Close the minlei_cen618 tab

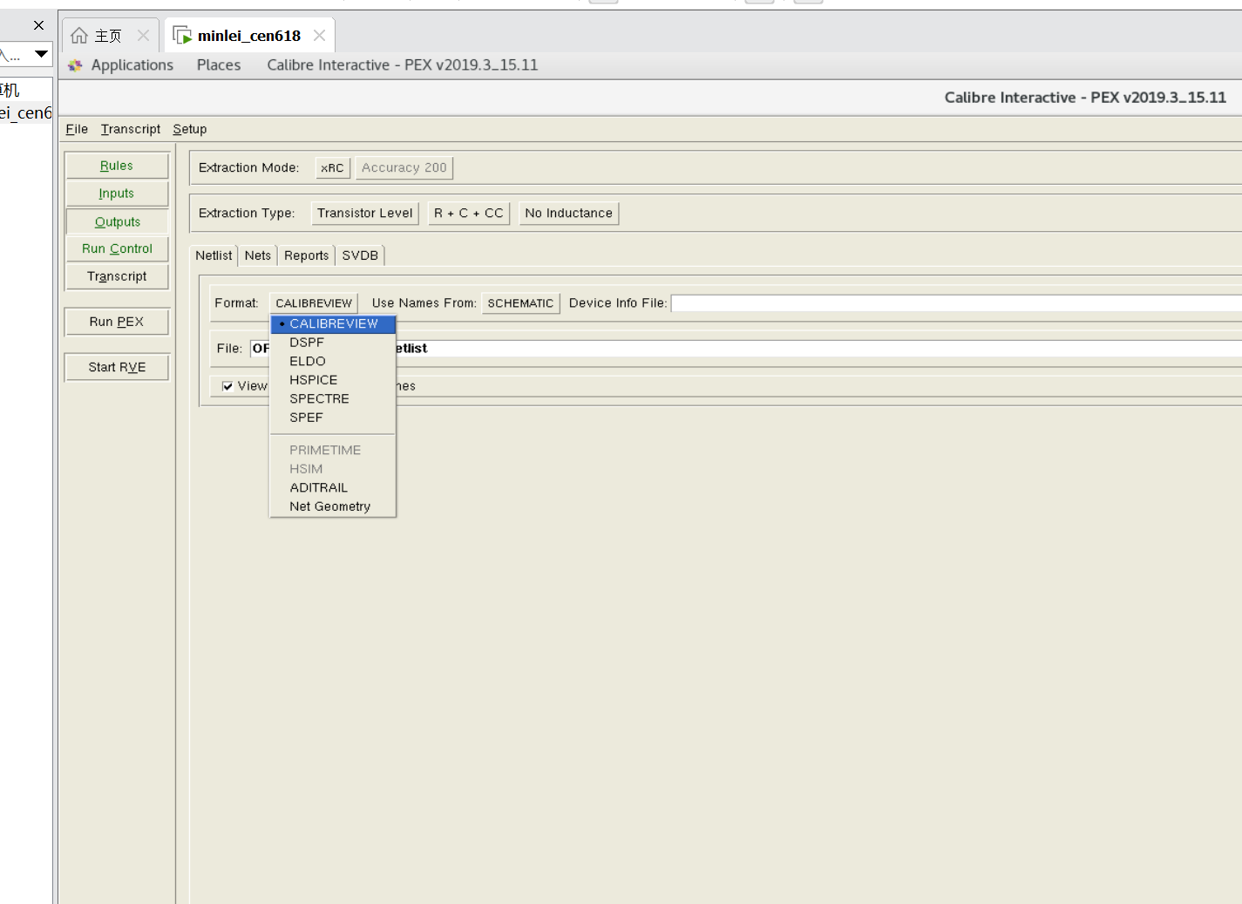(319, 36)
